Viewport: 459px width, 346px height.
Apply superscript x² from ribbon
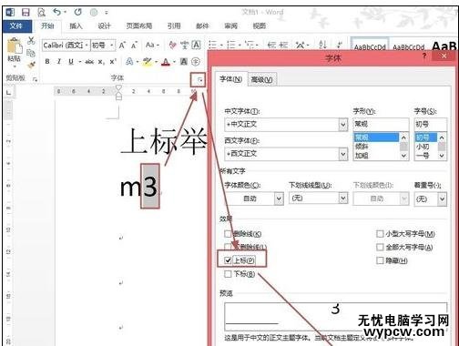[113, 62]
